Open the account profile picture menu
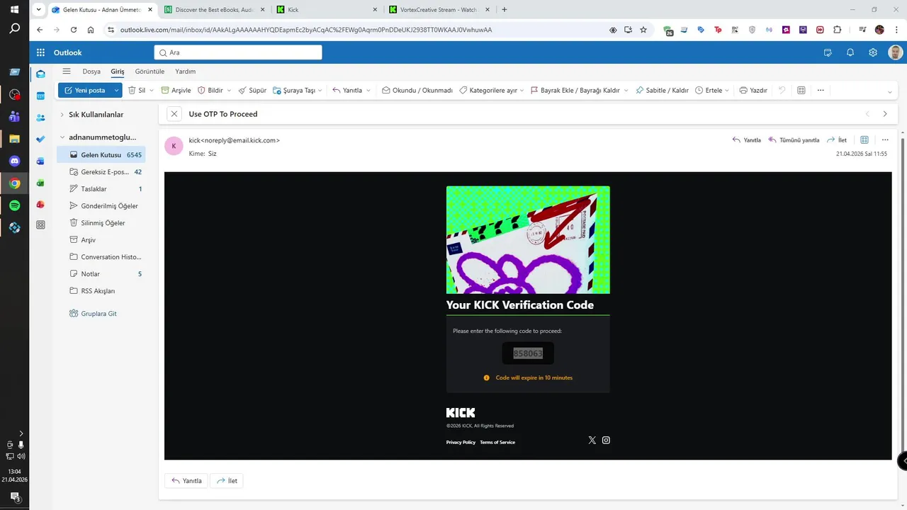 point(896,52)
